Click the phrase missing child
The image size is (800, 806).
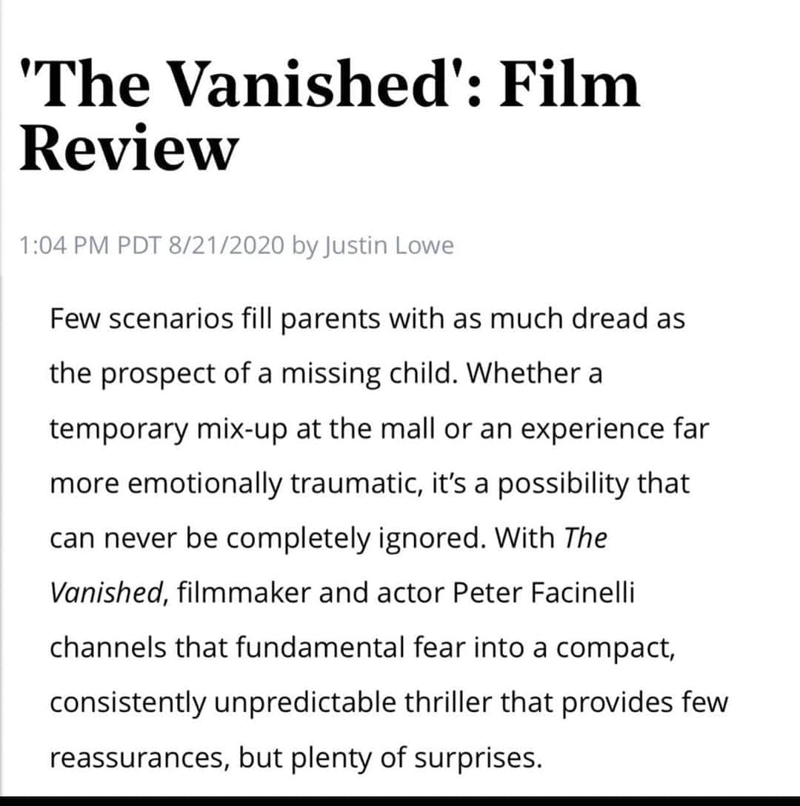tap(369, 373)
